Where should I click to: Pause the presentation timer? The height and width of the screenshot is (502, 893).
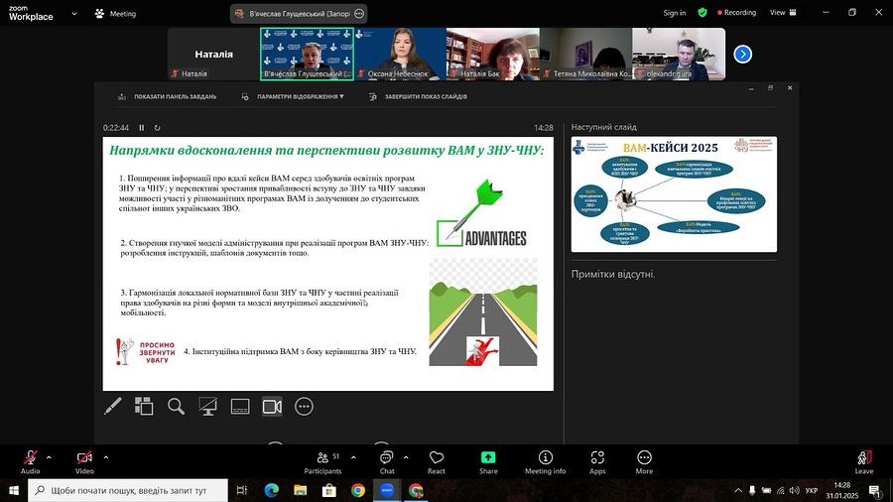click(141, 127)
